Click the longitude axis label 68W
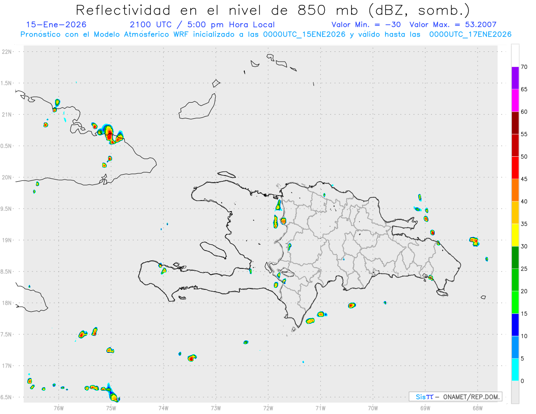 click(477, 408)
